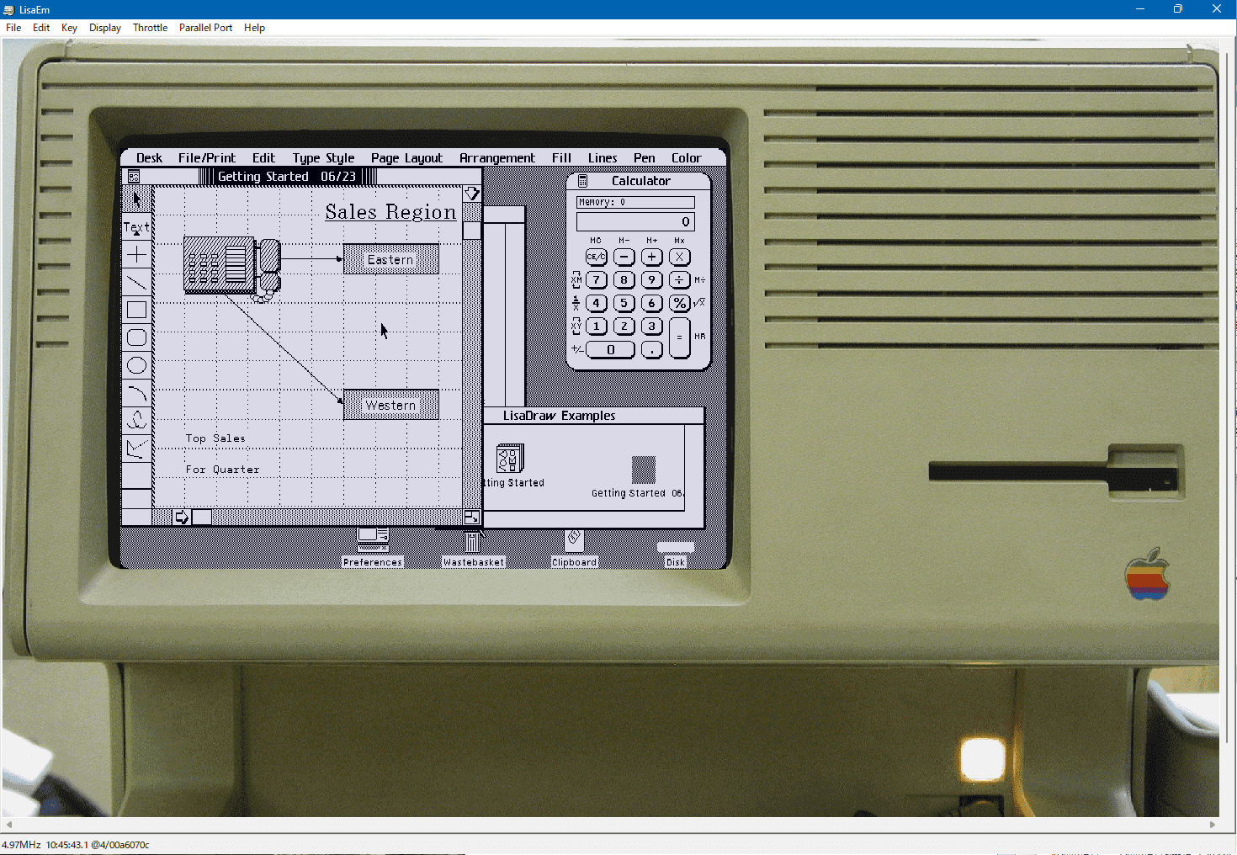Click the divide key on Calculator
This screenshot has width=1237, height=855.
click(680, 279)
